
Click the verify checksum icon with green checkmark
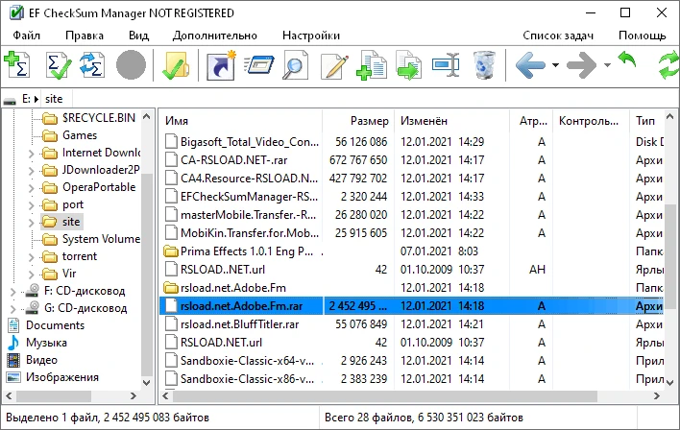click(59, 65)
